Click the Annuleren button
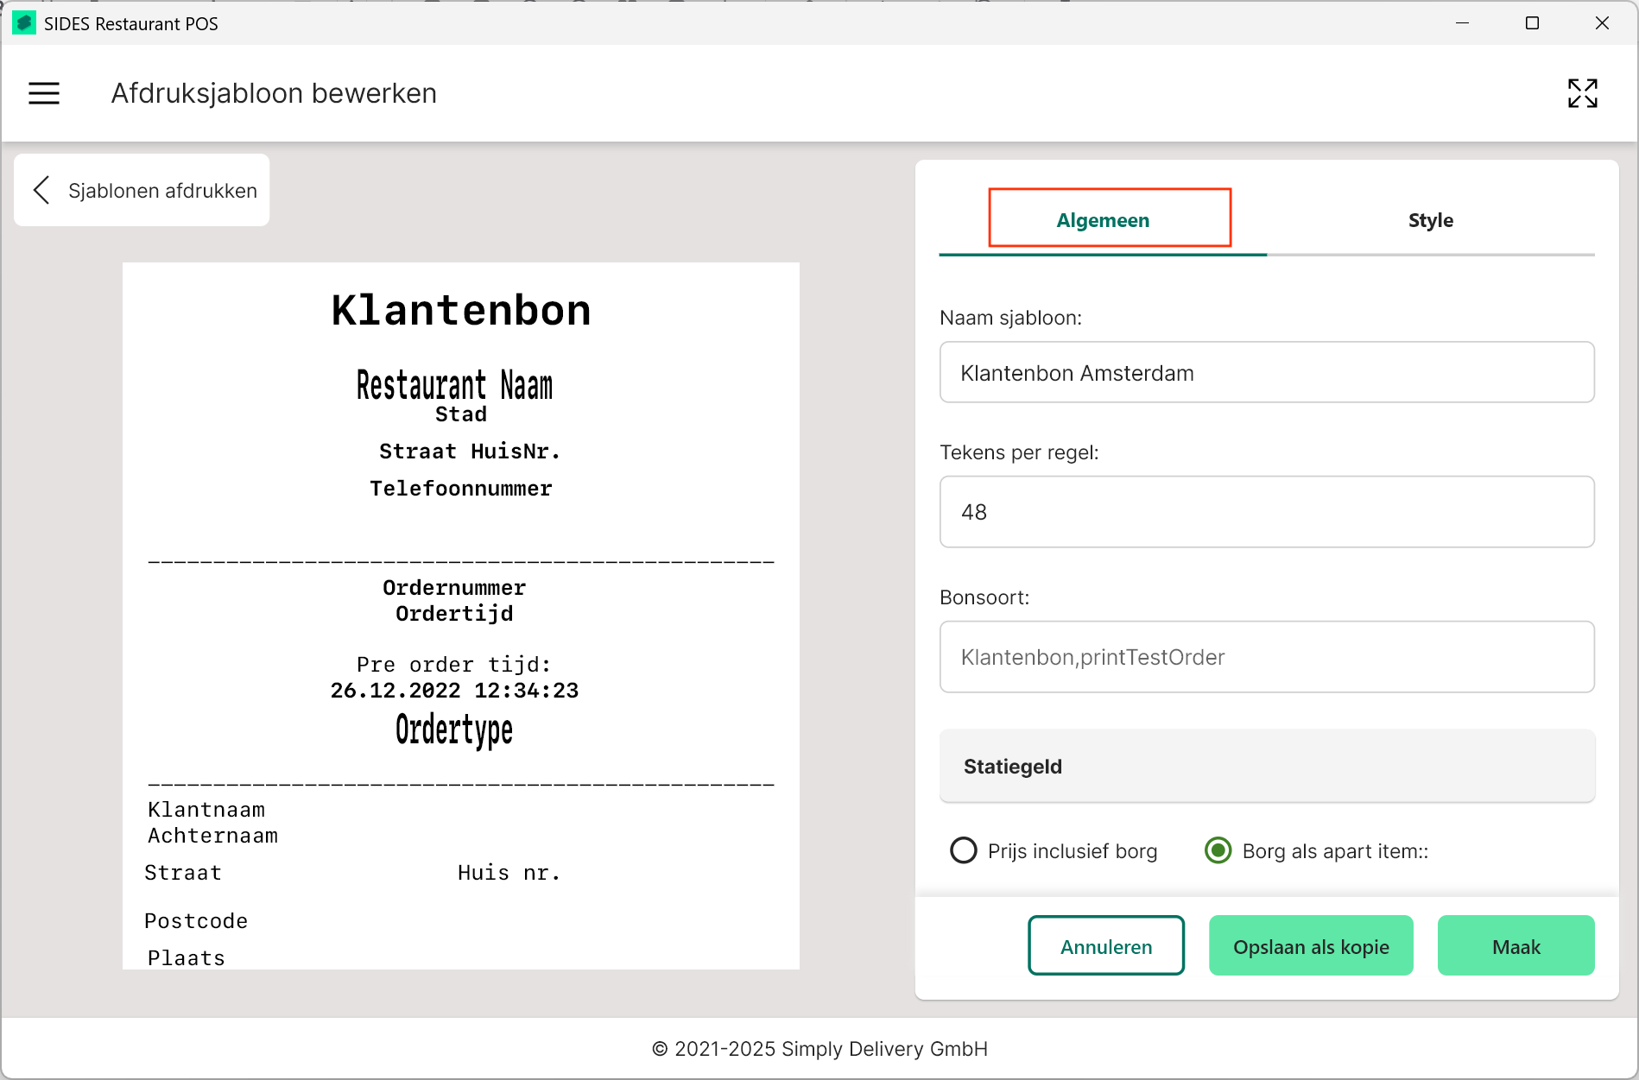Image resolution: width=1639 pixels, height=1080 pixels. tap(1105, 946)
